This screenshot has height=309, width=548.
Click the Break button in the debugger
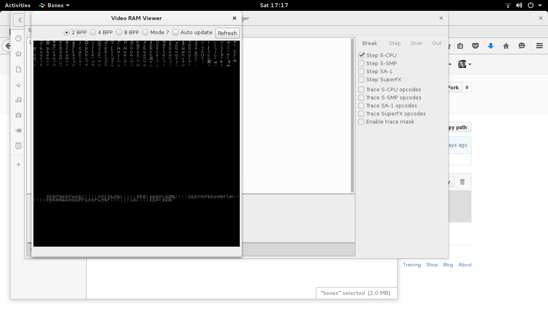tap(369, 43)
